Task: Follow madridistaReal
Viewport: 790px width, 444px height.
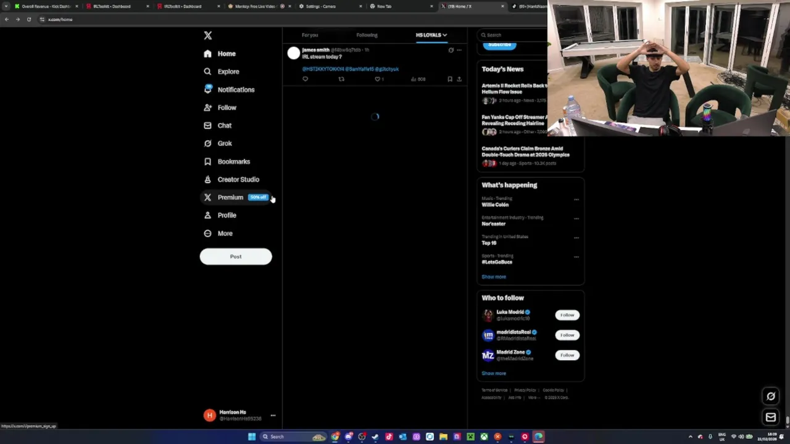Action: [x=567, y=335]
